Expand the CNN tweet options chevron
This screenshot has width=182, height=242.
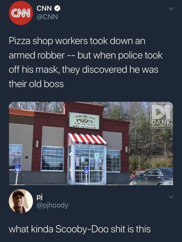click(171, 9)
